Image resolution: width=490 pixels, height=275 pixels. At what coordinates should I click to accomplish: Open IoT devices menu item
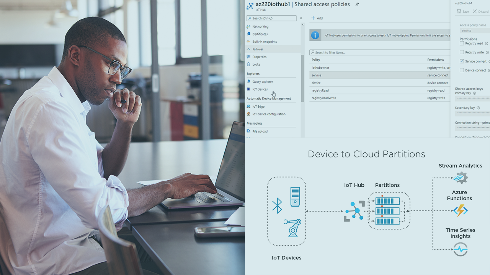[260, 89]
